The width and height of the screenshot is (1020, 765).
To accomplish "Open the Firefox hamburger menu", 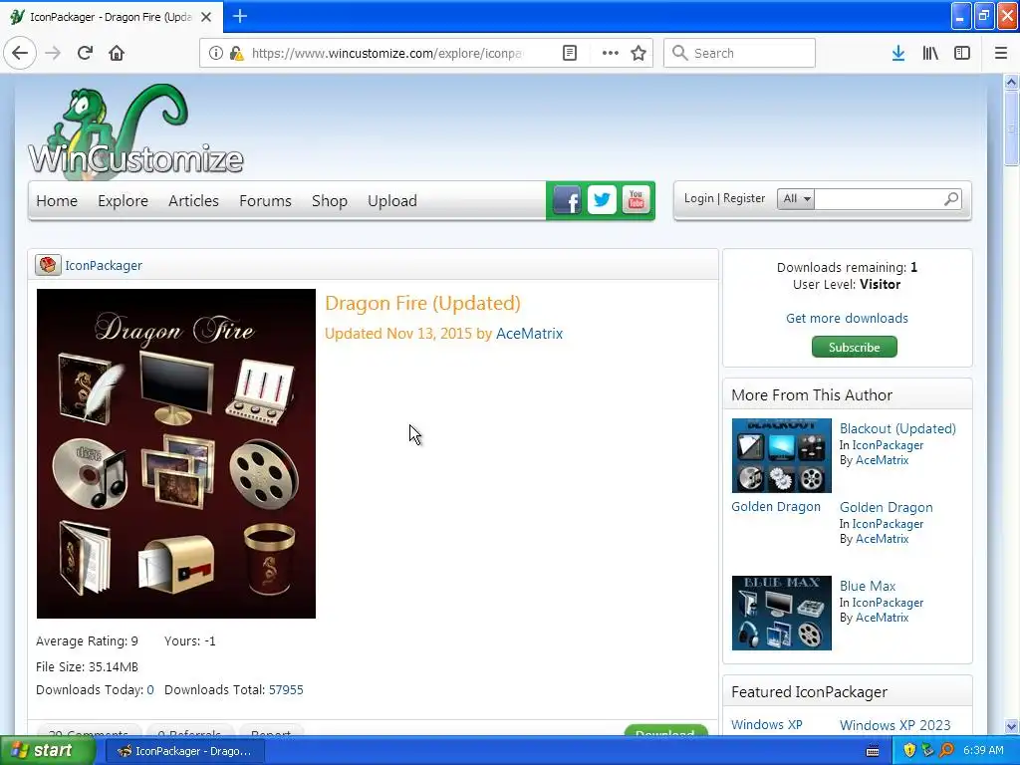I will [x=1001, y=53].
